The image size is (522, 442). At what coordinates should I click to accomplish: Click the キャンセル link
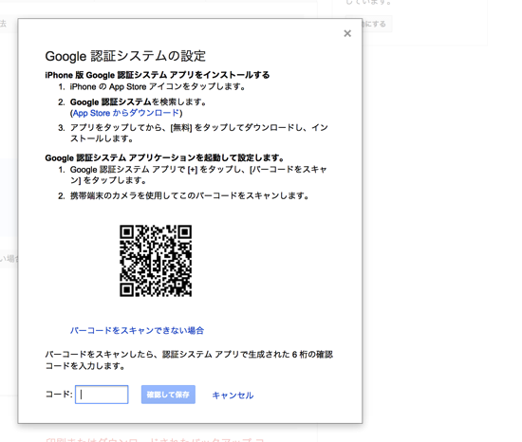(x=233, y=396)
